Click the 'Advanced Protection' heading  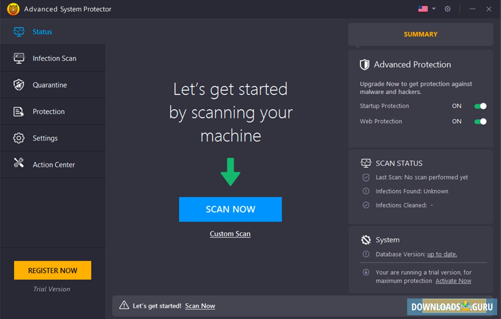412,65
